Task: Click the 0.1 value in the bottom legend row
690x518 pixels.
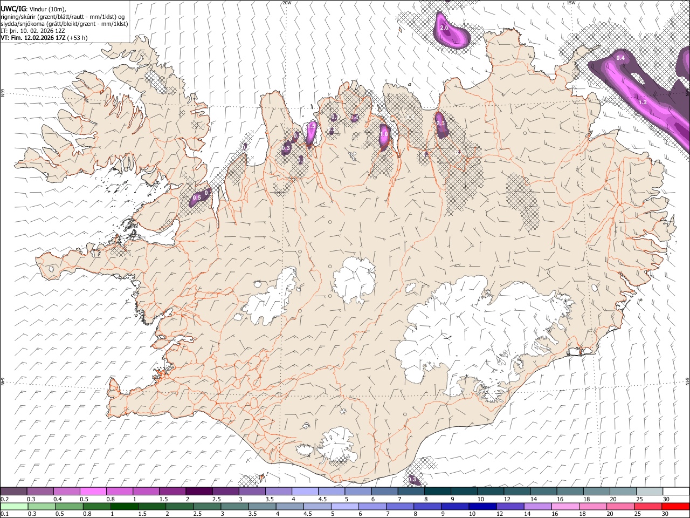Action: point(5,514)
